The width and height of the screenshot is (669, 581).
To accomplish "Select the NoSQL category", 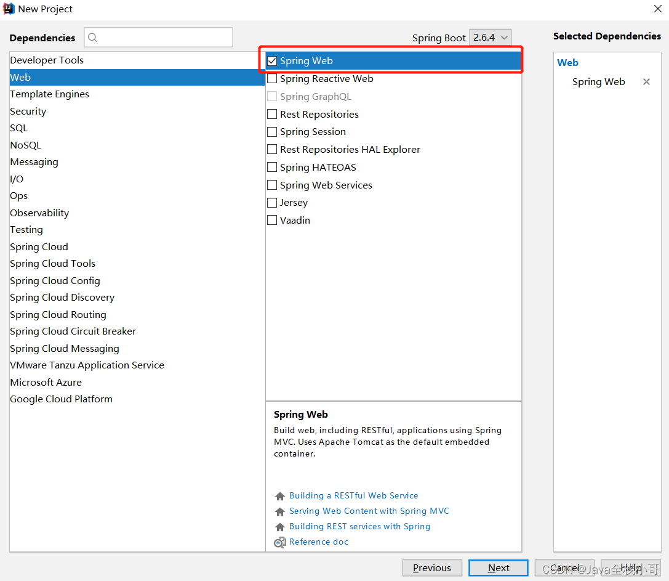I will point(137,145).
